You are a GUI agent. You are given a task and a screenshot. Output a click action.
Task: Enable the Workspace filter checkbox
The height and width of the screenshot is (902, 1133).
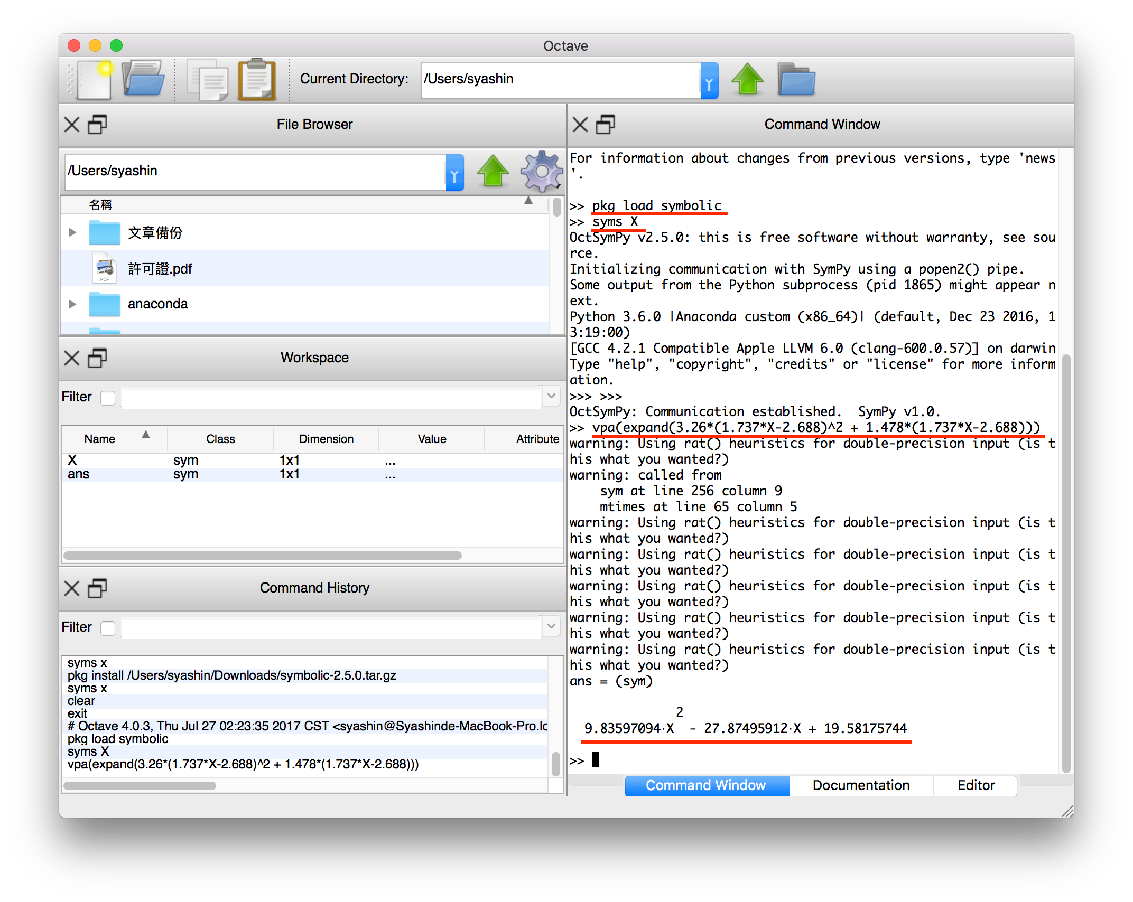pos(108,397)
